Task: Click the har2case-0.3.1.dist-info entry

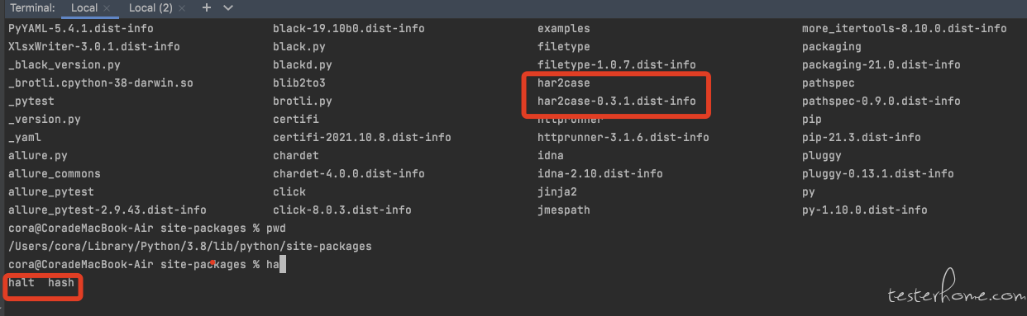Action: click(x=616, y=101)
